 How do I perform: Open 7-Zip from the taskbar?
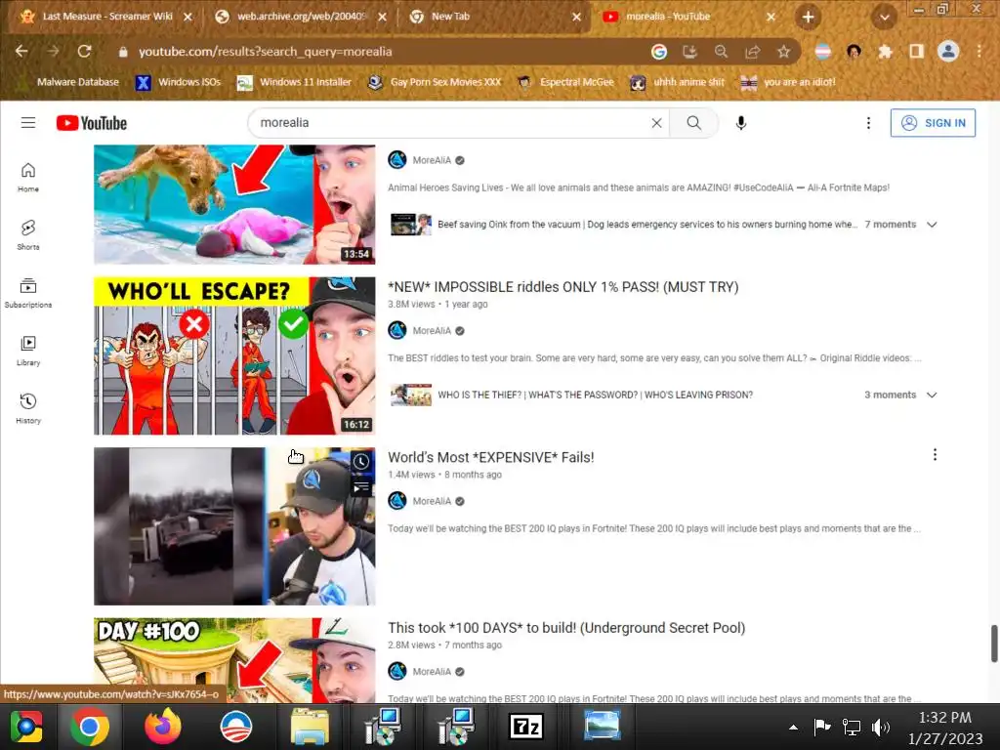click(526, 727)
